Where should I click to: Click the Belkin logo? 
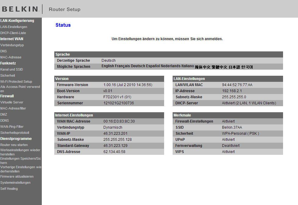coord(20,9)
